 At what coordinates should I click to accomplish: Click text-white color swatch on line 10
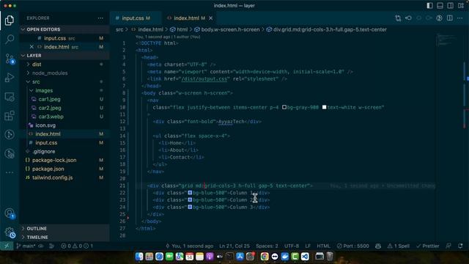click(x=324, y=107)
